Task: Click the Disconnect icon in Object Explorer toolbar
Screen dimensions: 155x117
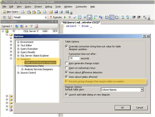Action: point(22,26)
